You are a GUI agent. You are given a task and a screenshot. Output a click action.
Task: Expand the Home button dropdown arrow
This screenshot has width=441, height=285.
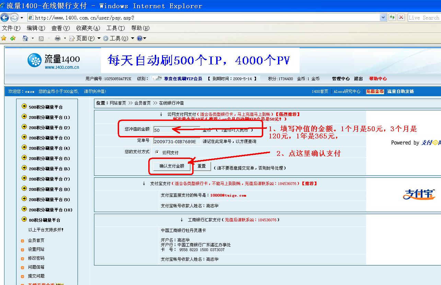tap(33, 38)
